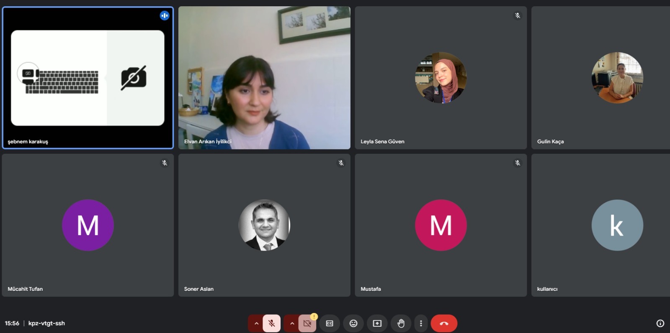
Task: Click the name label Gulin Kaça
Action: coord(550,142)
